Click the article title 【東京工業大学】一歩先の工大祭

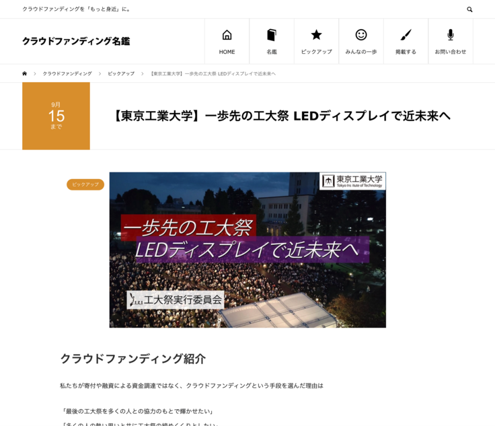[x=282, y=116]
